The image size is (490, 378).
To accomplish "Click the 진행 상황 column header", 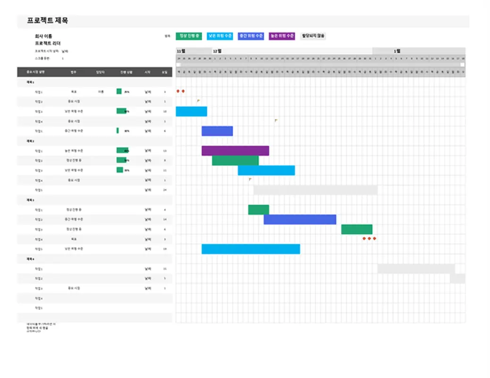I will (126, 72).
